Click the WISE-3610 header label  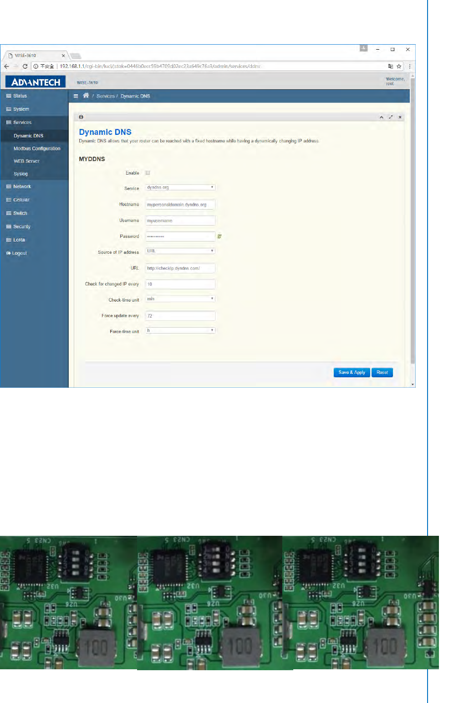[87, 82]
